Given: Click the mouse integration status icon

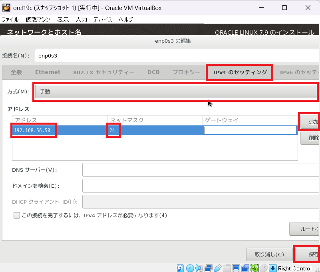Looking at the screenshot, I should (264, 268).
